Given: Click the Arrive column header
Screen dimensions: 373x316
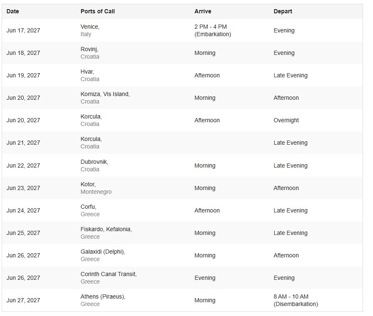Looking at the screenshot, I should coord(203,11).
